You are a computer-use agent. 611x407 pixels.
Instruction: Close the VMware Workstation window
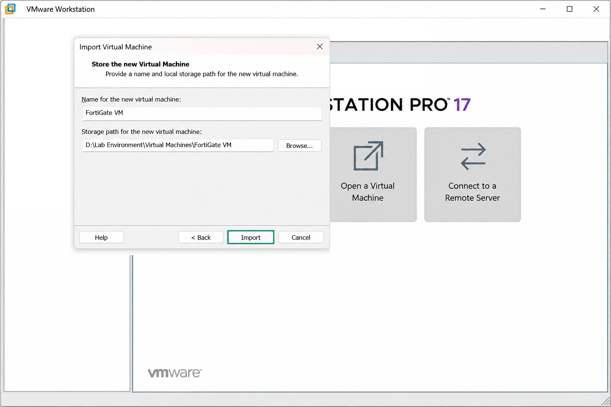click(x=596, y=9)
